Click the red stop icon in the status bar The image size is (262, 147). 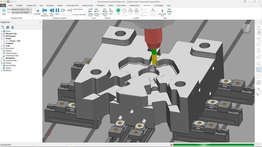(x=172, y=145)
